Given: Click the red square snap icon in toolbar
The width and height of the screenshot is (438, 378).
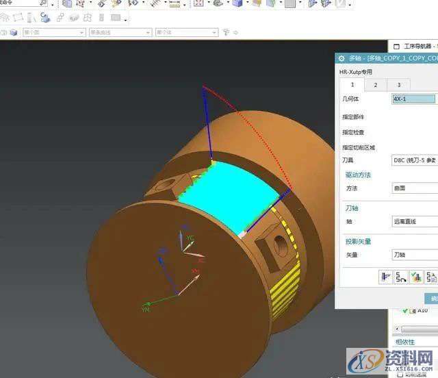Looking at the screenshot, I should 198,3.
